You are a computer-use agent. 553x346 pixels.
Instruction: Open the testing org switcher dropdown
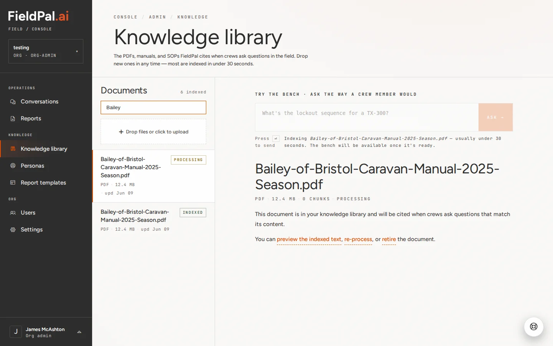(x=46, y=51)
